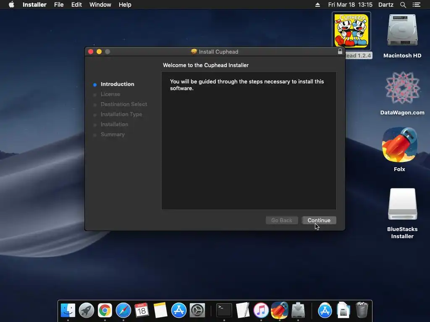Open App Store icon beside Notes

coord(179,310)
